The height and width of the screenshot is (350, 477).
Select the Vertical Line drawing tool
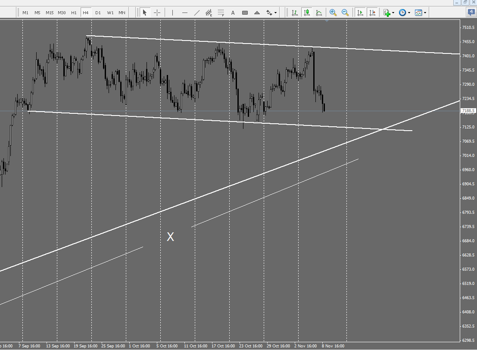coord(172,12)
